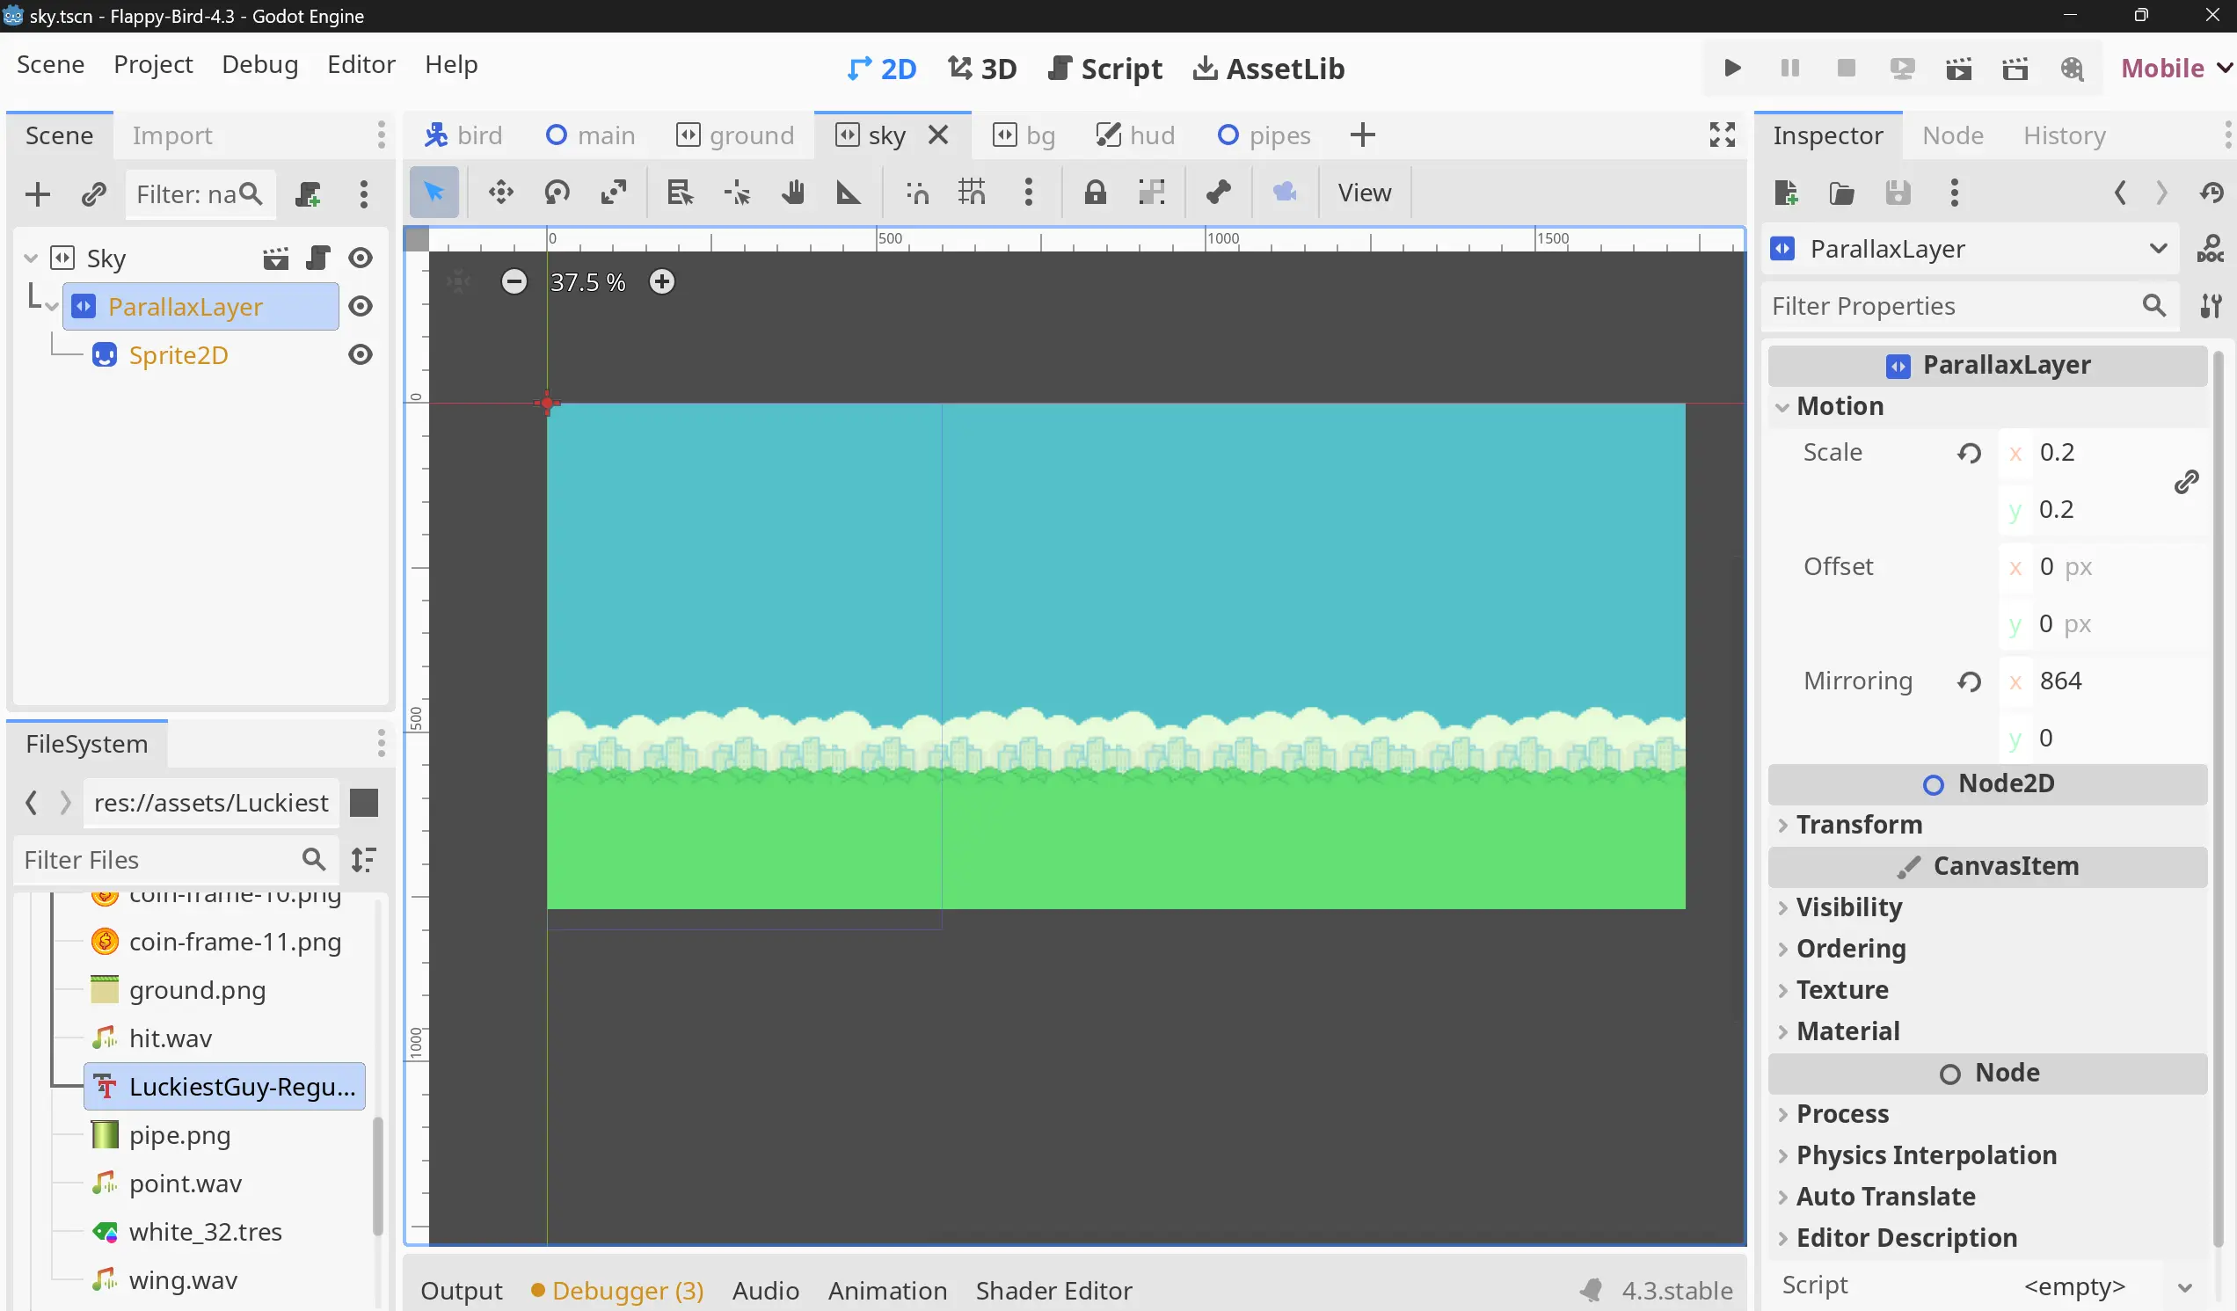Pause the running project
2237x1311 pixels.
(x=1789, y=69)
